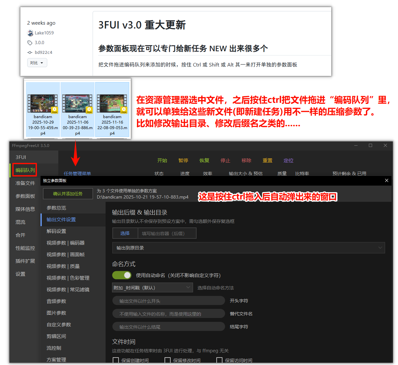Click 定位 to locate the output file
The width and height of the screenshot is (398, 365).
pos(288,160)
